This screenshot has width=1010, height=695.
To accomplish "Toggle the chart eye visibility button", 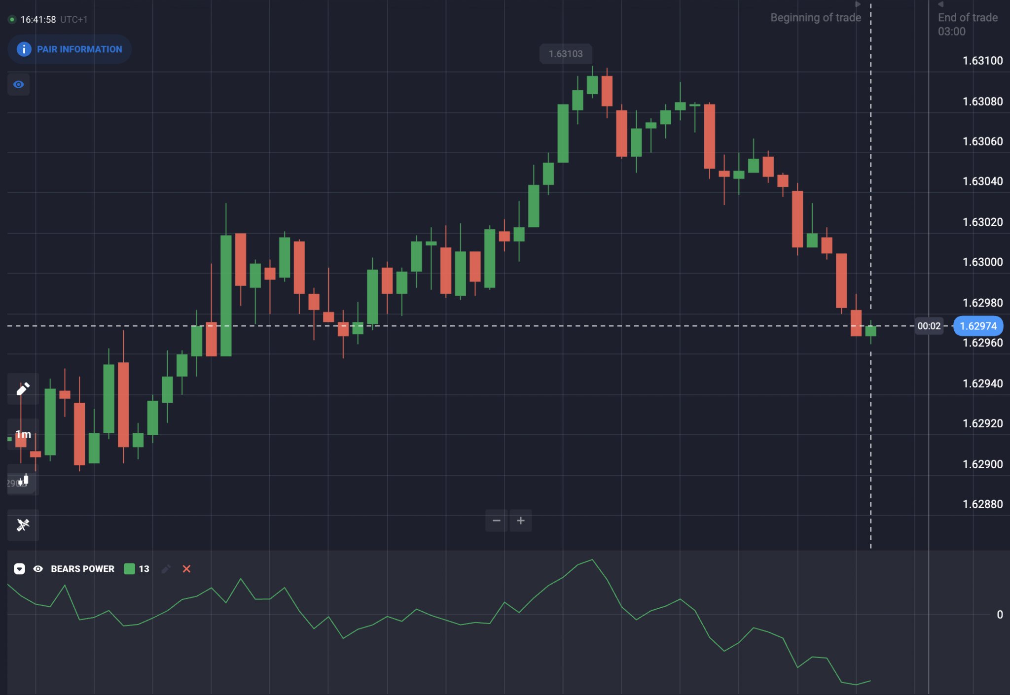I will 19,84.
